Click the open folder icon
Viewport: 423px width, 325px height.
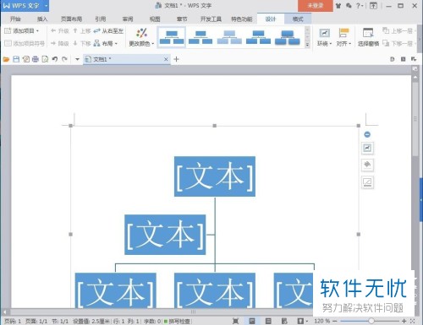6,59
